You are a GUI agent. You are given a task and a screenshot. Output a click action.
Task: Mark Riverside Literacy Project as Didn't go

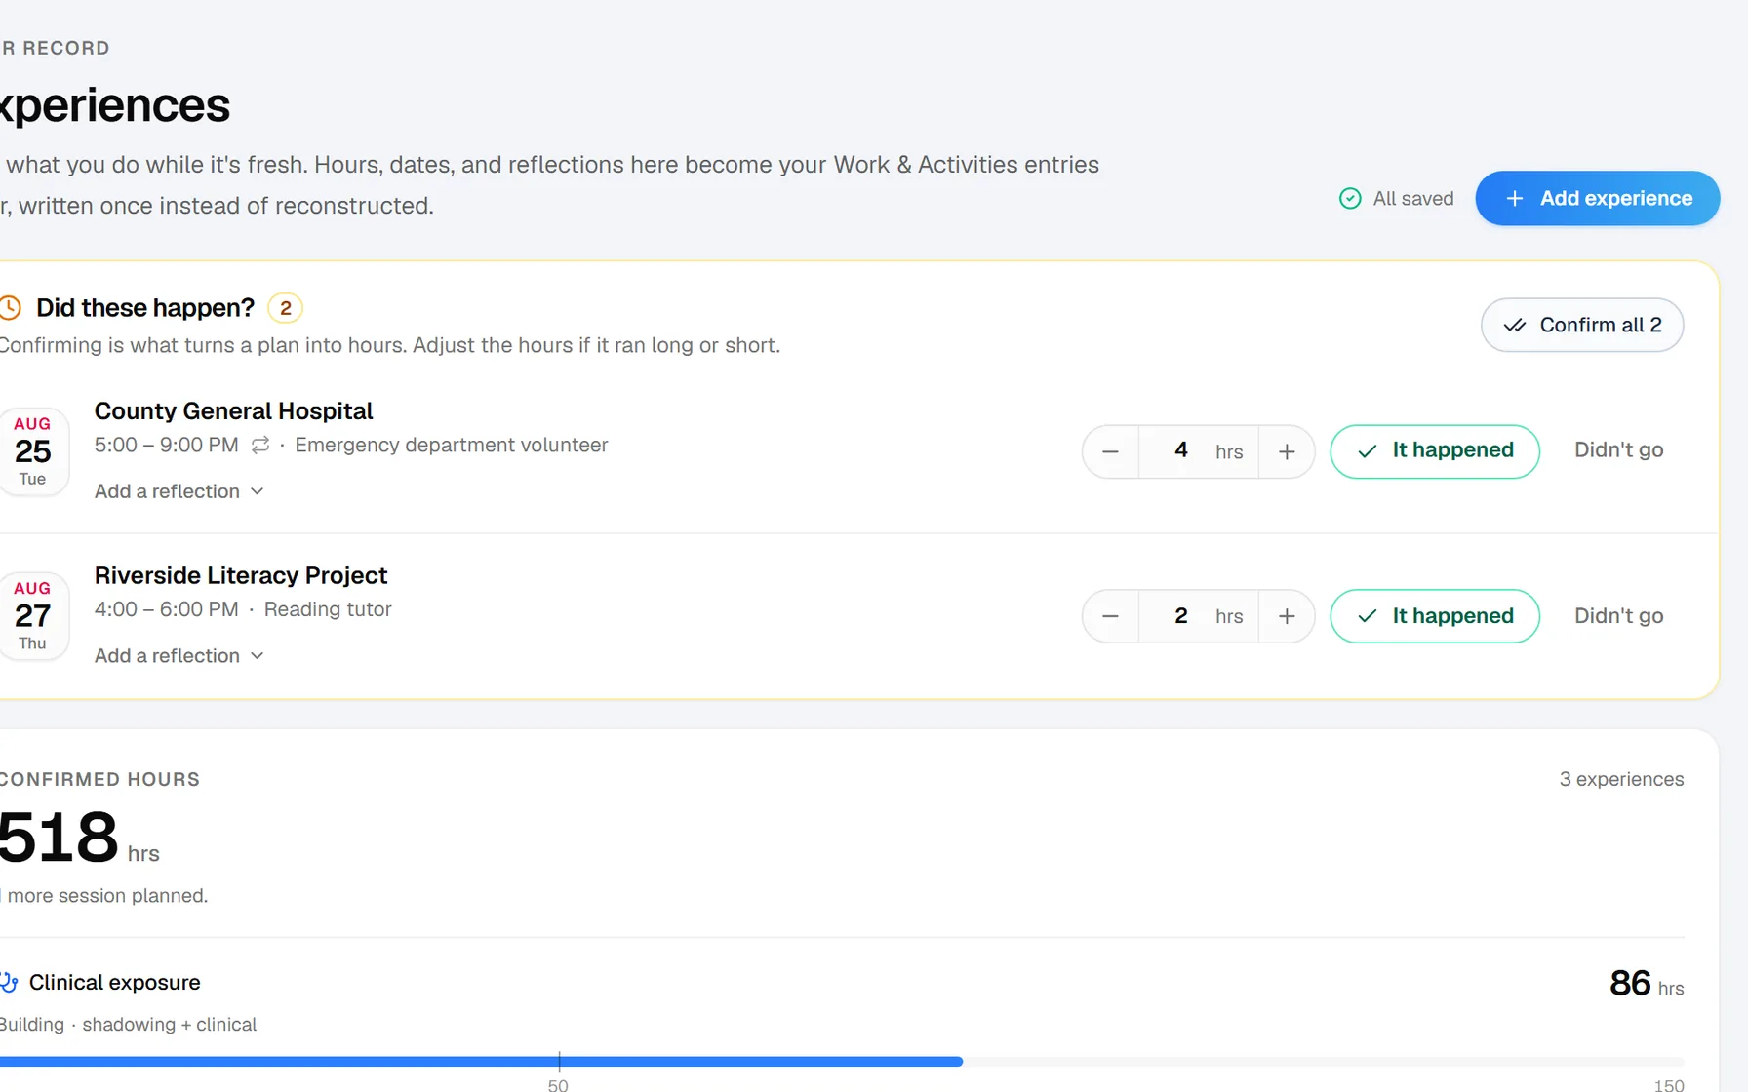[1618, 616]
